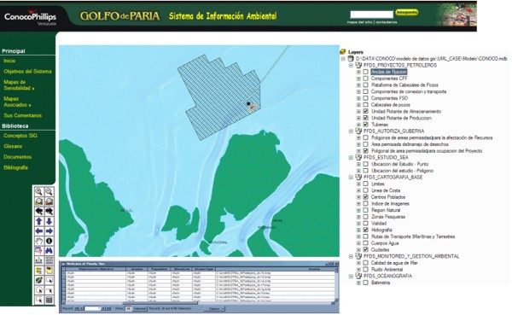Image resolution: width=512 pixels, height=315 pixels.
Task: Open Mapas de Sensibilidad menu
Action: [x=19, y=85]
